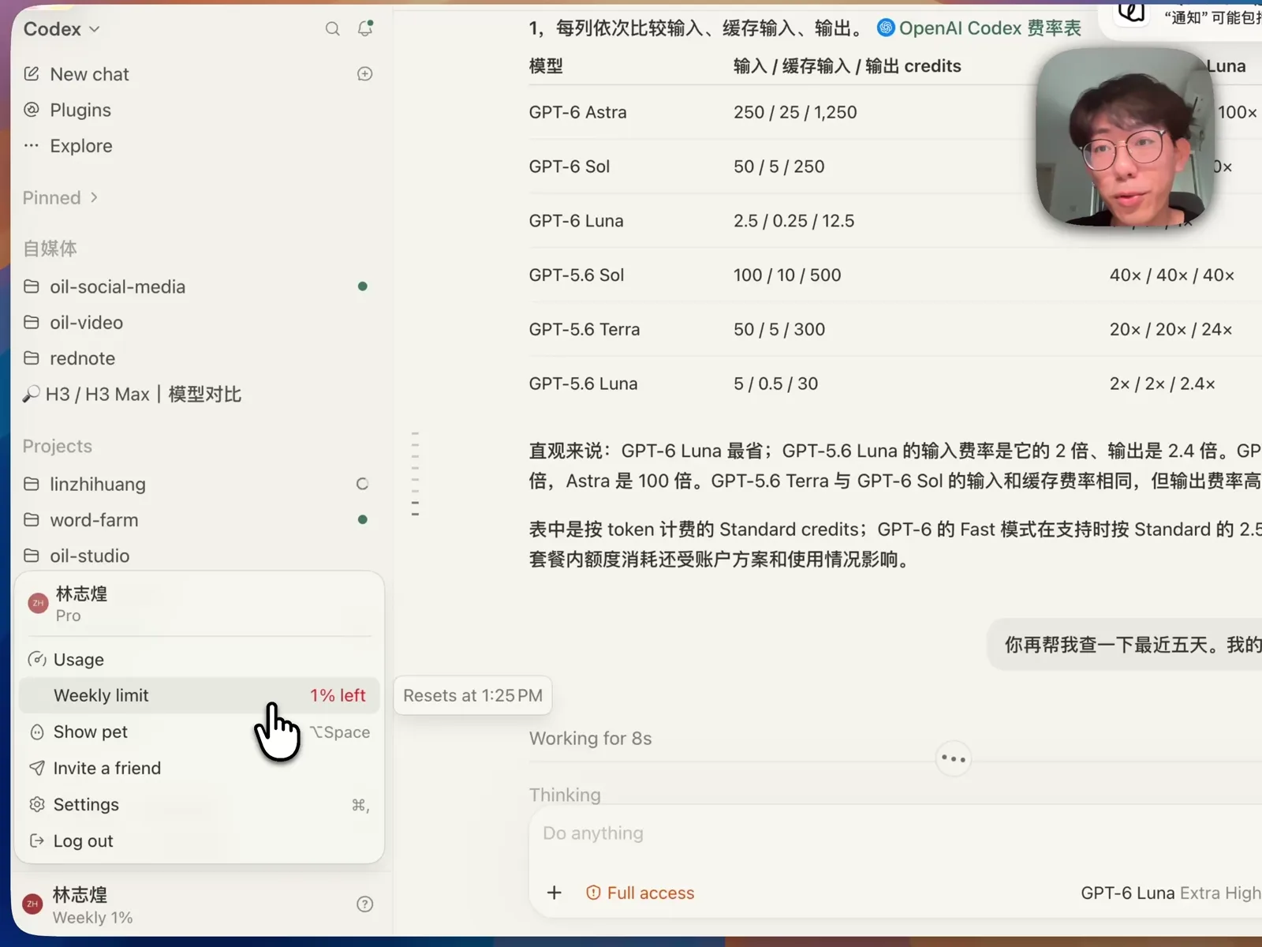This screenshot has width=1262, height=947.
Task: Click the plus-circle icon beside New chat
Action: point(365,74)
